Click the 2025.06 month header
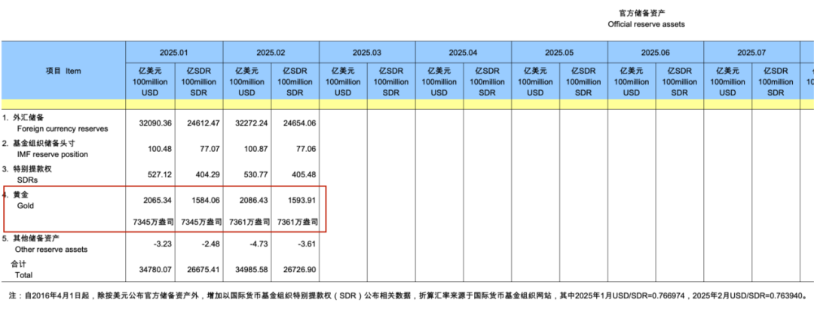This screenshot has width=814, height=321. (x=655, y=53)
